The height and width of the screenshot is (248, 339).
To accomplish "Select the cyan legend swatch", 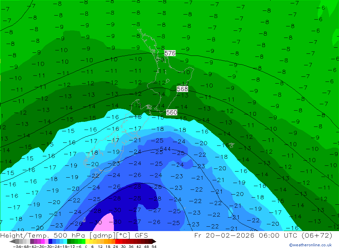I will [x=65, y=242].
